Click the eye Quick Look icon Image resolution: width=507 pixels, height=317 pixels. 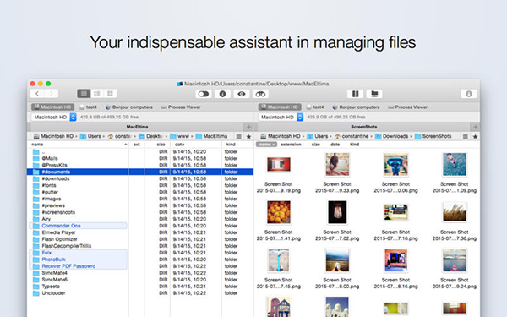[242, 94]
